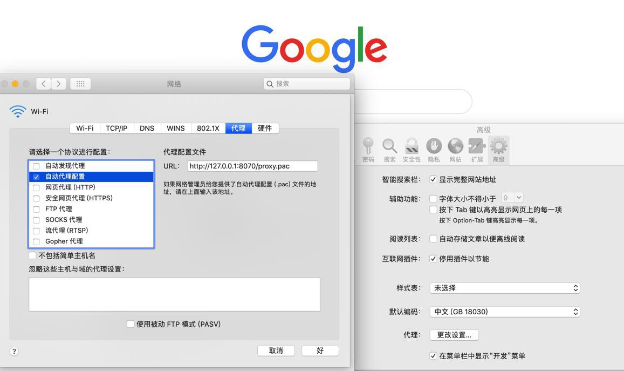Enable 自动发现代理 checkbox
This screenshot has height=371, width=624.
tap(36, 166)
